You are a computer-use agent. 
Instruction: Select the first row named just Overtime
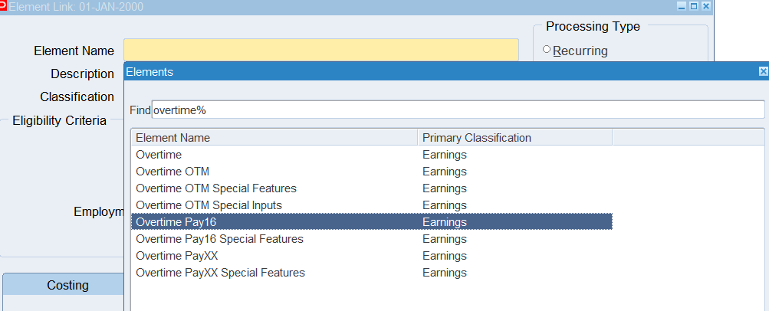tap(160, 155)
